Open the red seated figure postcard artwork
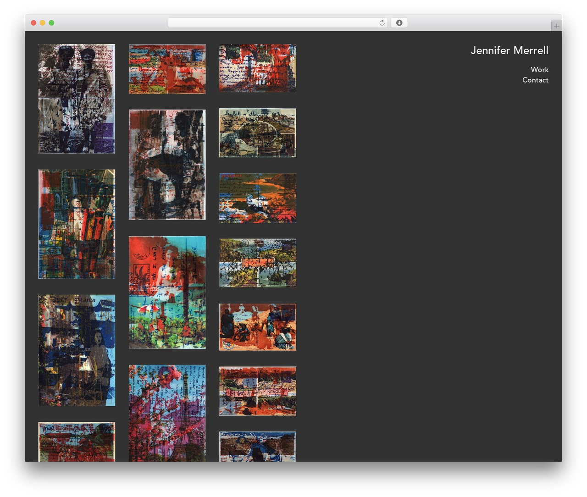The height and width of the screenshot is (497, 587). tap(167, 69)
